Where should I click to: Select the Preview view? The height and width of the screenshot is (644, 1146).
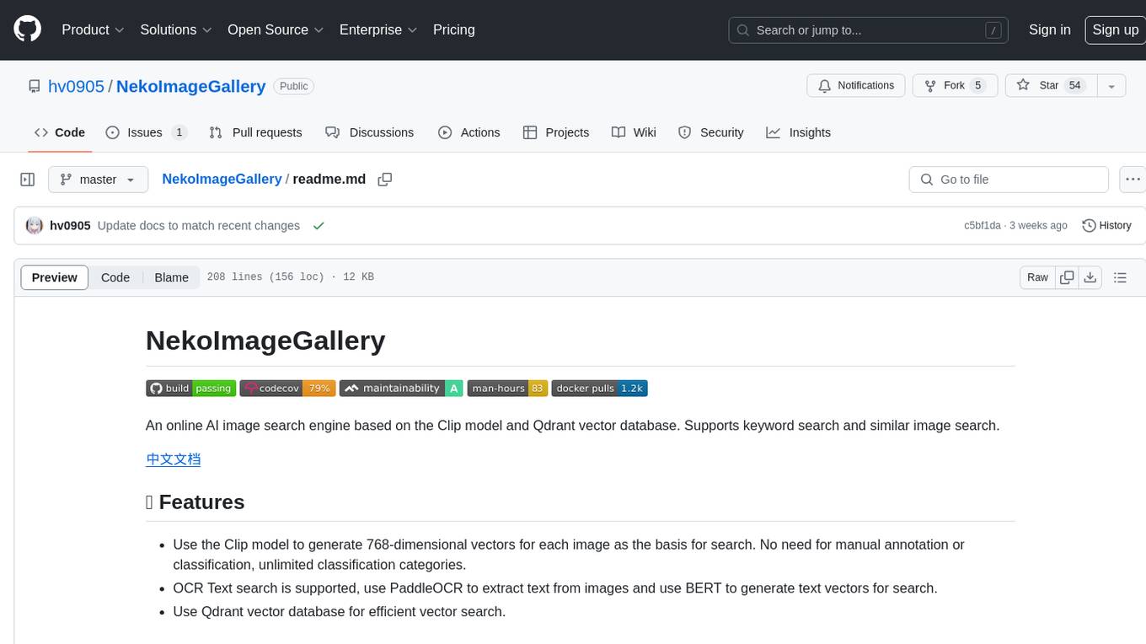[55, 277]
